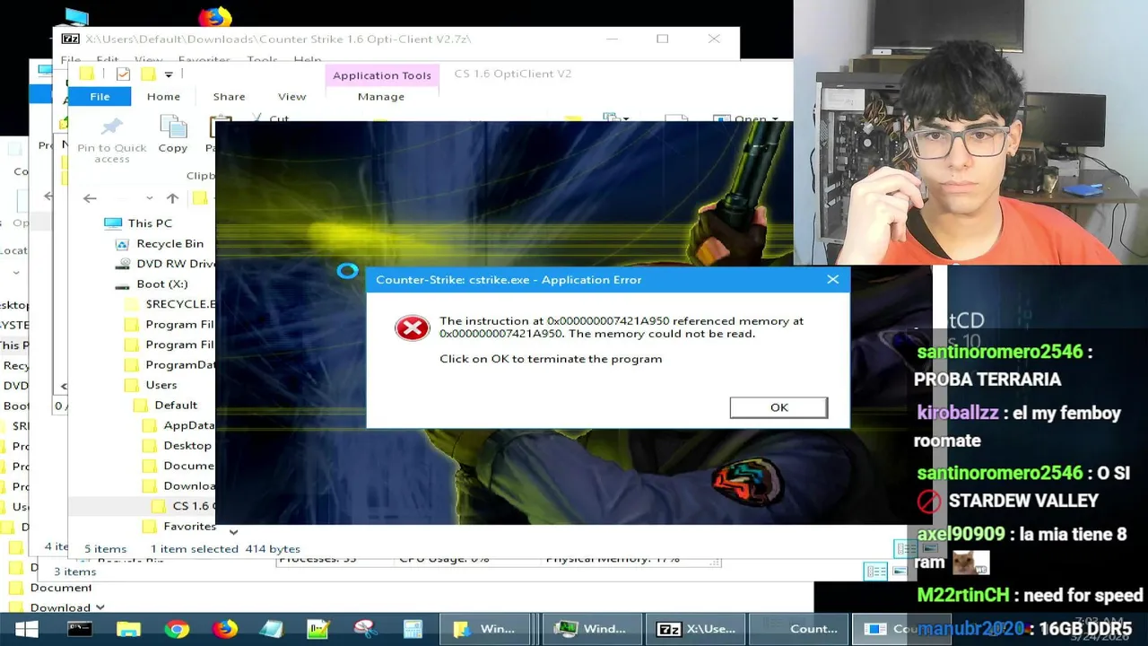Maximize the 7-Zip window

pyautogui.click(x=662, y=39)
